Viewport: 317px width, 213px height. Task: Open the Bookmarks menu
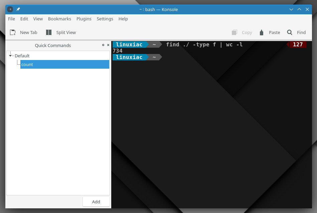tap(59, 19)
